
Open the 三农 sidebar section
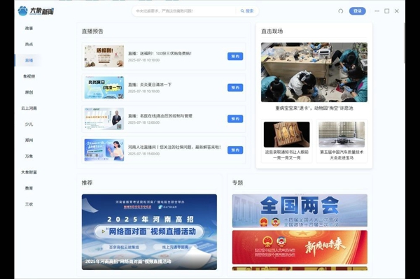tap(29, 204)
